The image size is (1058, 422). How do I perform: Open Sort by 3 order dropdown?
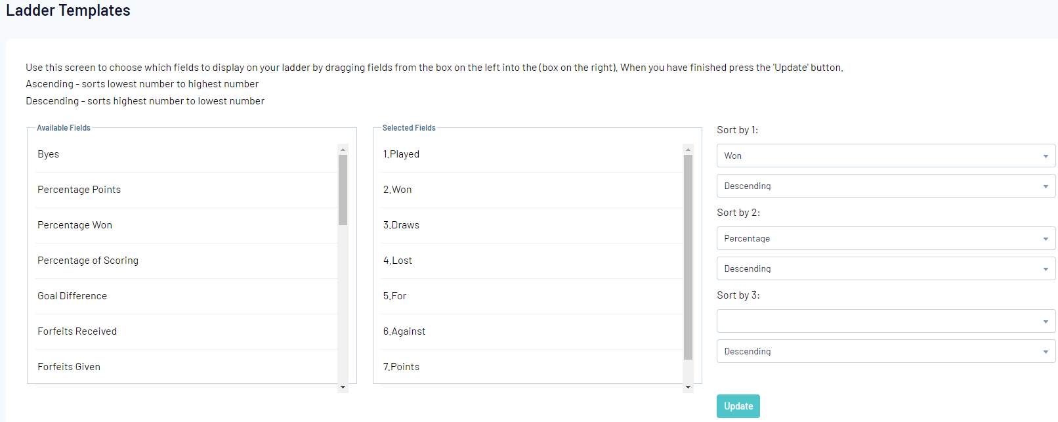coord(885,351)
